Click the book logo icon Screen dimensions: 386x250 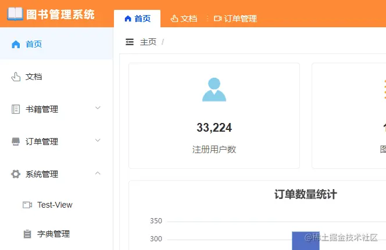[x=15, y=14]
